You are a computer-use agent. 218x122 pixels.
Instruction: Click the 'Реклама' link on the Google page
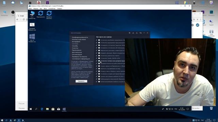click(x=21, y=108)
